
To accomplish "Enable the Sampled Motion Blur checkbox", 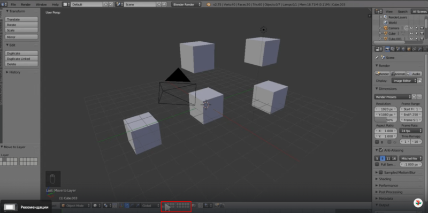I will pos(381,172).
